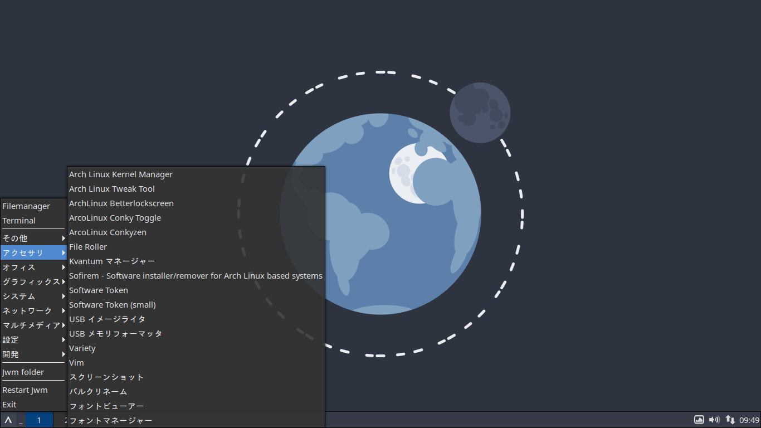Expand the 設定 submenu
Screen dimensions: 761x428
[x=33, y=340]
